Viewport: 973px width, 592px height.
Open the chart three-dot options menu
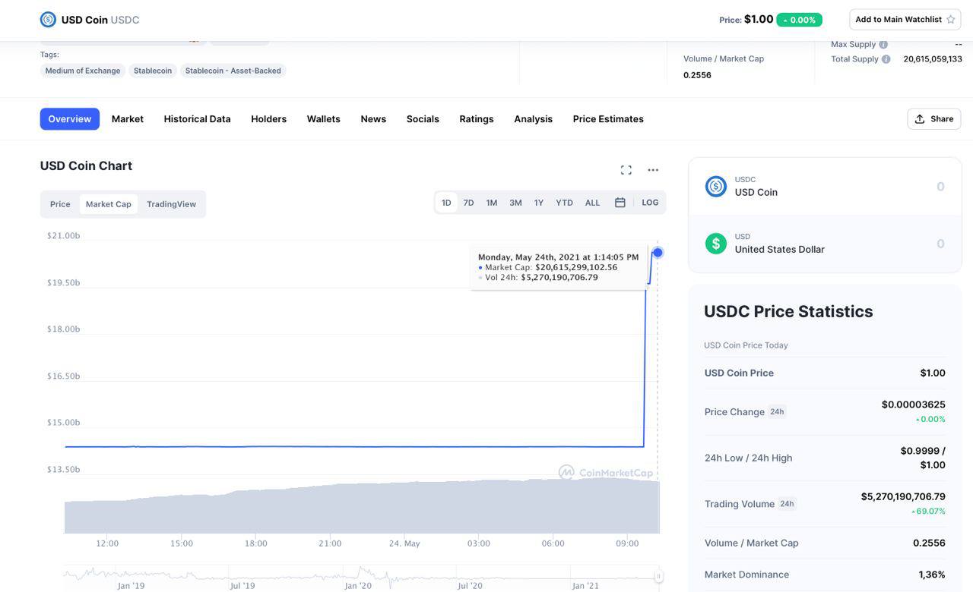coord(653,170)
